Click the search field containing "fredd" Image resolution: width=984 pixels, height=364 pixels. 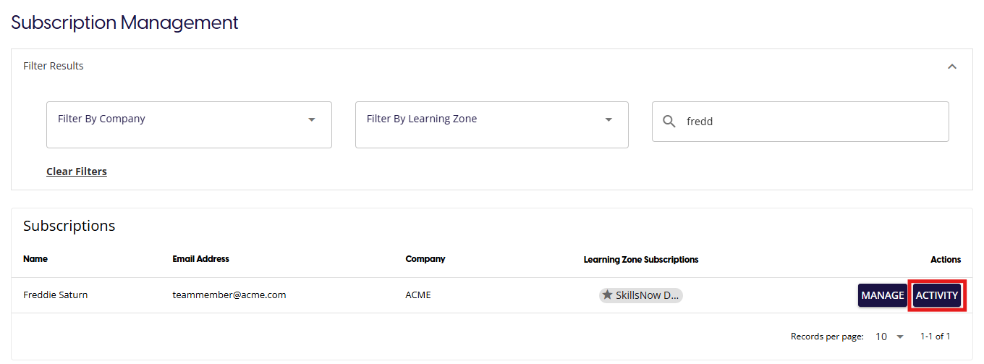pos(810,122)
